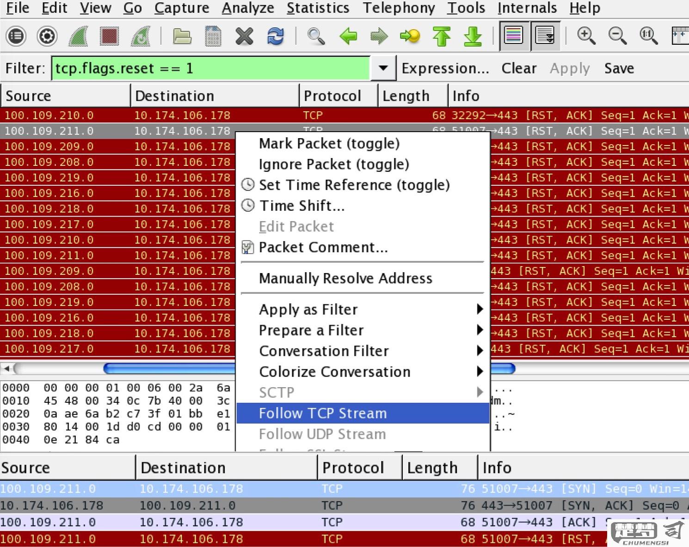Stop the running capture with the red square icon
Screen dimensions: 689x547
coord(110,36)
